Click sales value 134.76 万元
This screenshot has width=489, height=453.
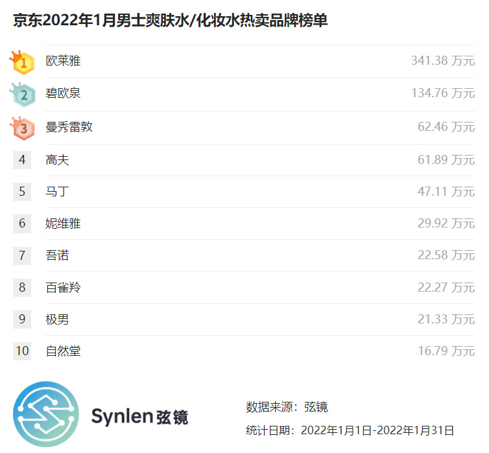coord(443,93)
